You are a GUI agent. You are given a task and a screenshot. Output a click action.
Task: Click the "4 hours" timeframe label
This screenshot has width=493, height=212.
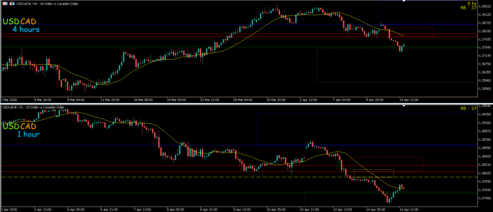click(x=26, y=30)
